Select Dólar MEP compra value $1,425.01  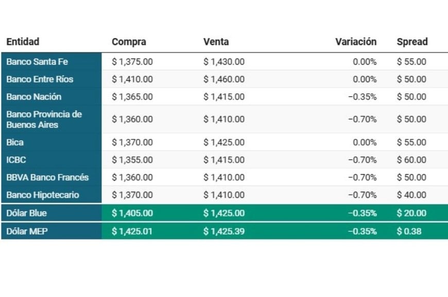[132, 231]
